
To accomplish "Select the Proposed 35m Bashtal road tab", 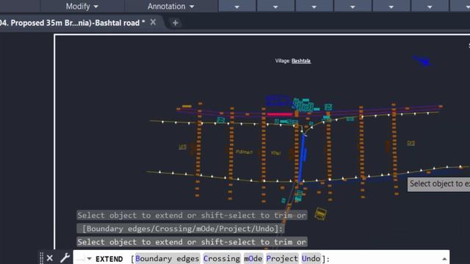I will pyautogui.click(x=73, y=23).
